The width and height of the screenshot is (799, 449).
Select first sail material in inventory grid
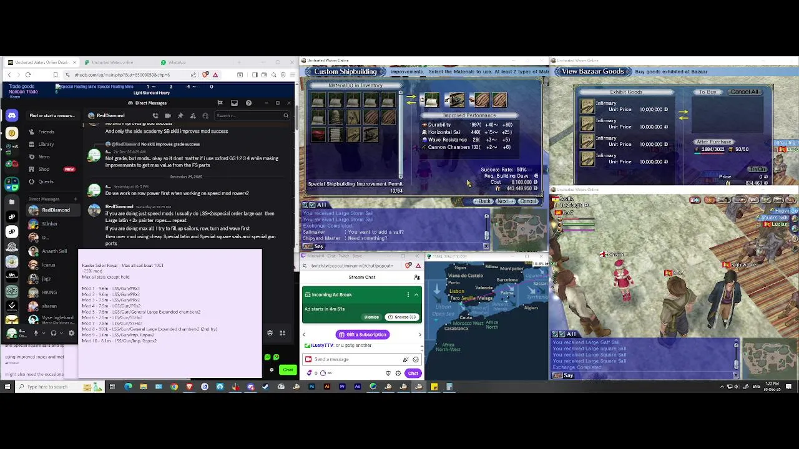pos(318,100)
